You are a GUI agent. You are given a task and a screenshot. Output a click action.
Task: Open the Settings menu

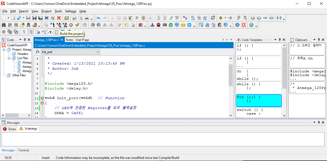pyautogui.click(x=71, y=11)
